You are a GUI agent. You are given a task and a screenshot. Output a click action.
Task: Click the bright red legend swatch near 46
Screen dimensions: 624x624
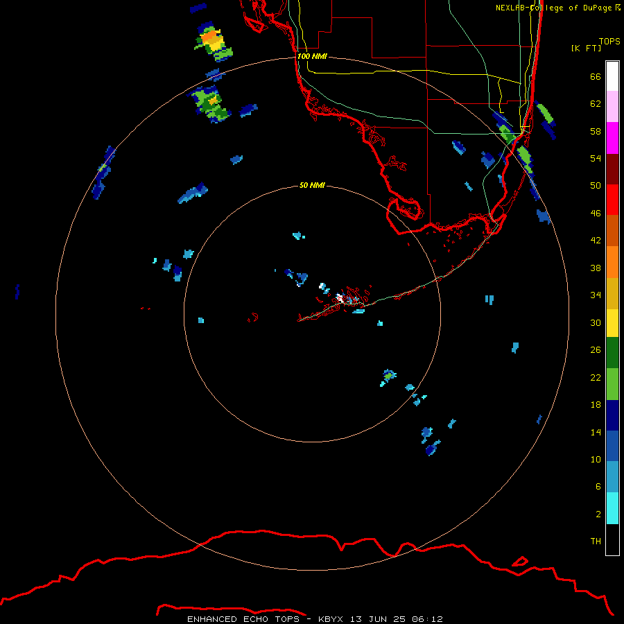(612, 200)
